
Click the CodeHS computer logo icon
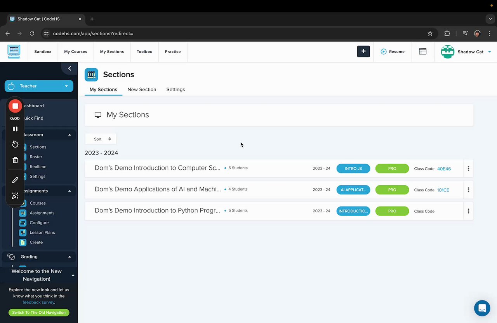coord(14,51)
